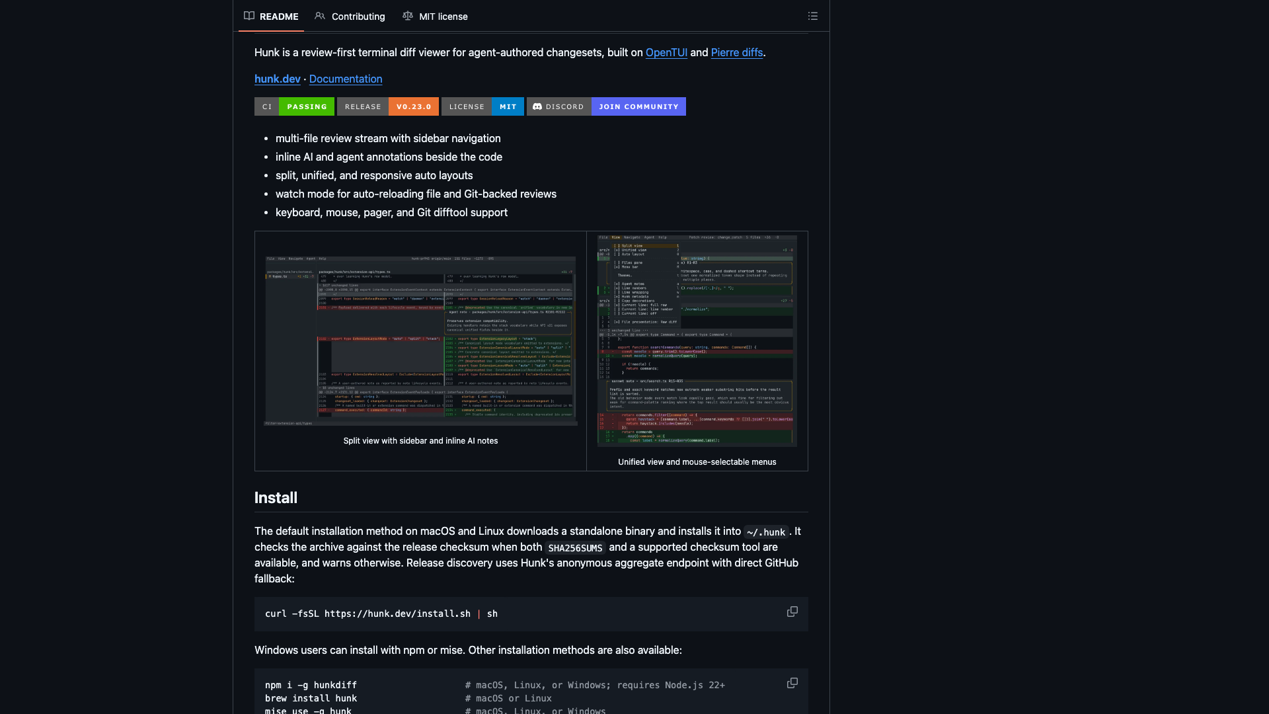1269x714 pixels.
Task: Click the 'brew install hunk' line
Action: (311, 698)
